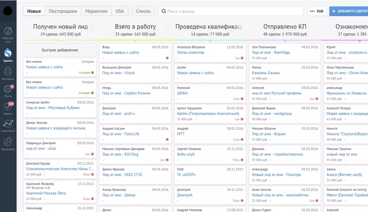Image resolution: width=368 pixels, height=212 pixels.
Task: Open Лид от амо - Viasat deal
Action: [119, 73]
